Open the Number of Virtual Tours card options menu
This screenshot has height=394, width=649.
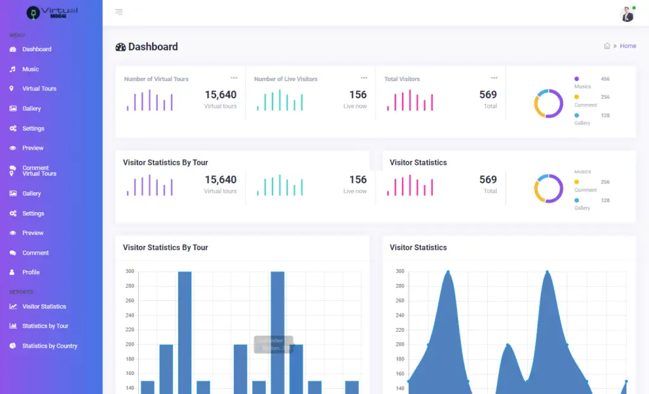click(x=234, y=78)
